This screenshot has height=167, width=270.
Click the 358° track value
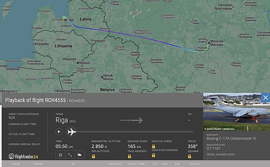[192, 146]
